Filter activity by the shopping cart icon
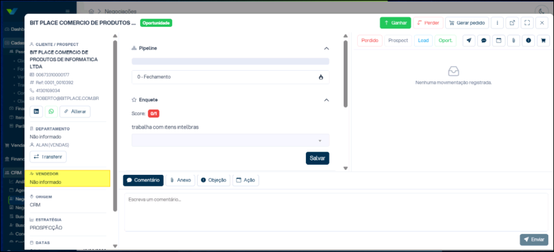The height and width of the screenshot is (252, 554). point(543,41)
